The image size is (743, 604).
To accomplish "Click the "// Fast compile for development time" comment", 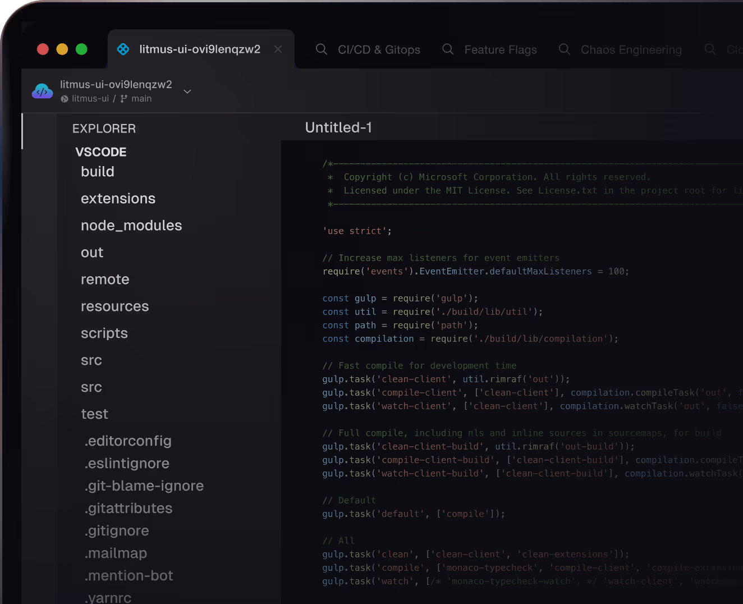I will point(419,366).
